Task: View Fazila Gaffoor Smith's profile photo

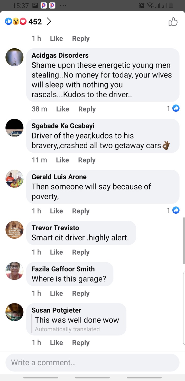Action: (15, 271)
